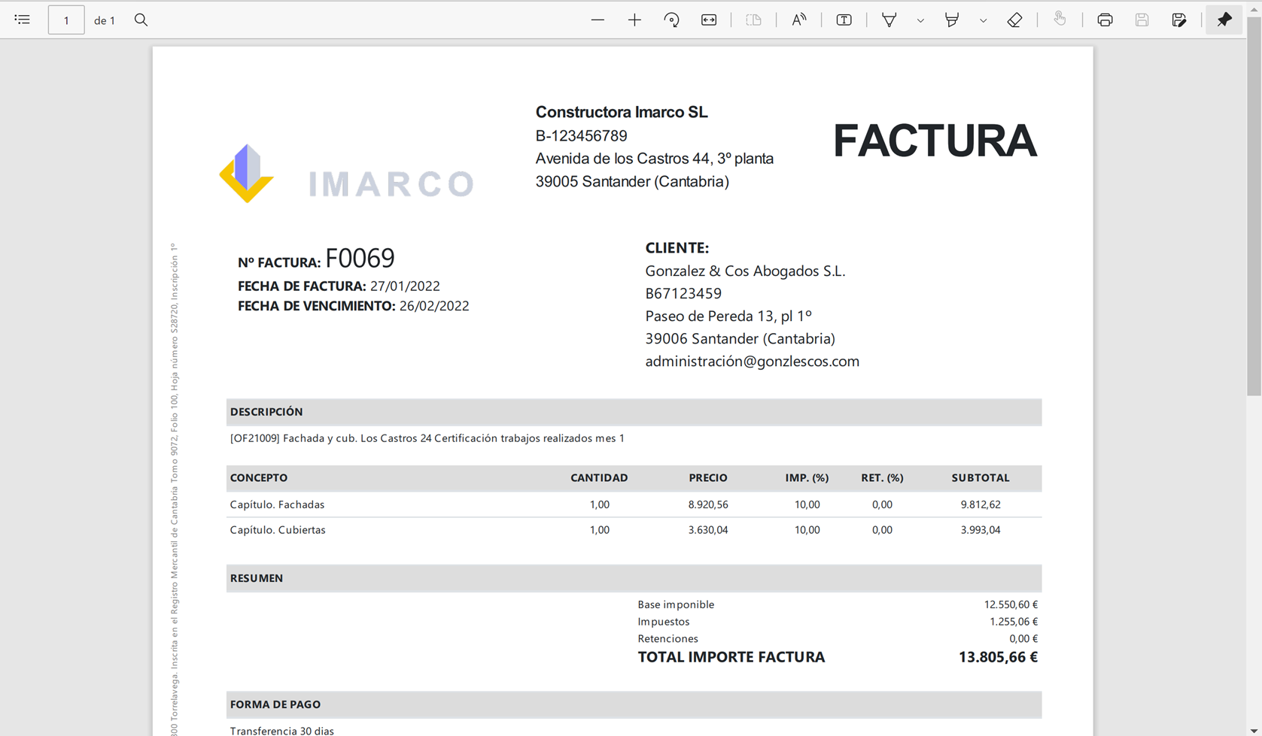Click the subtotal 3.993,04

981,530
